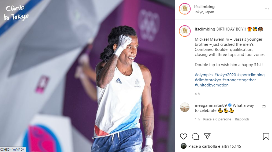
Task: Open ifsclimbing profile picture in header
Action: (x=185, y=9)
